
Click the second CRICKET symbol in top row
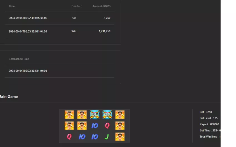(107, 114)
